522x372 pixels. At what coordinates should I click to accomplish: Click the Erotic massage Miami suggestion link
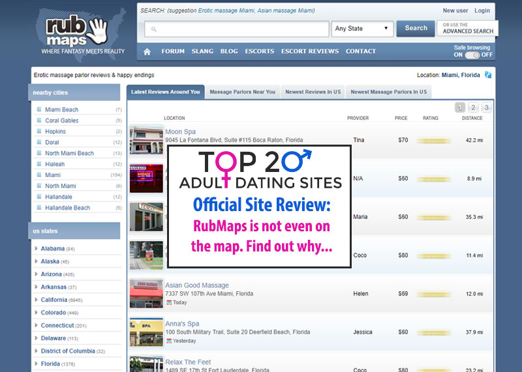coord(226,10)
